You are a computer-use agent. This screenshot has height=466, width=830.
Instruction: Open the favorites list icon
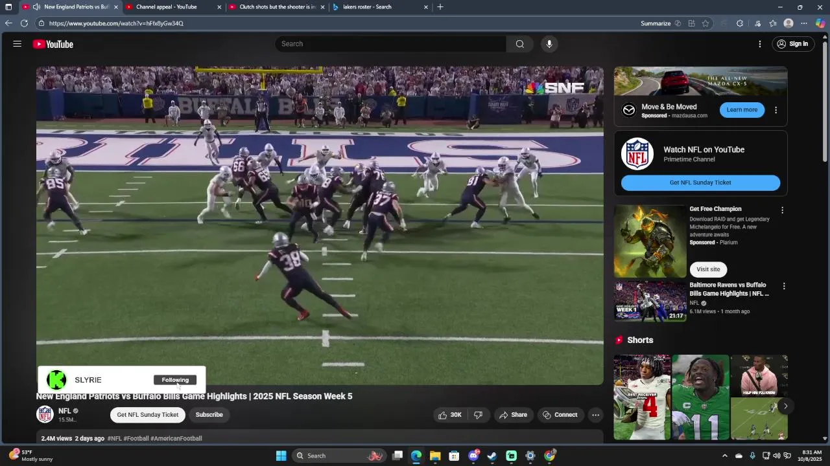[x=773, y=23]
